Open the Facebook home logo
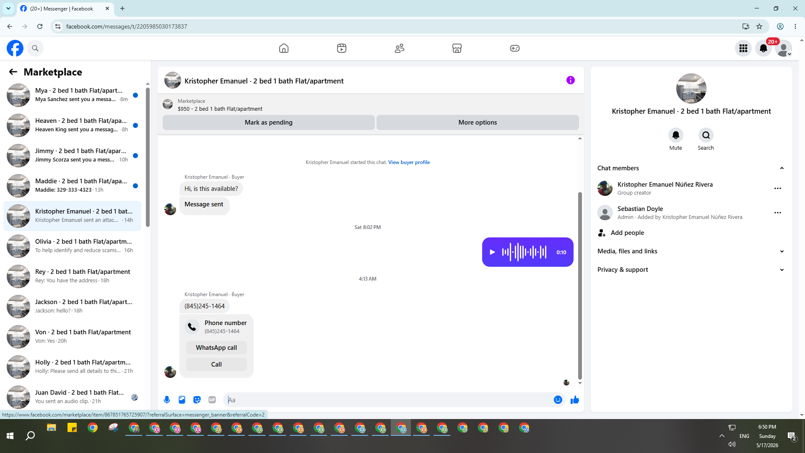 [15, 48]
